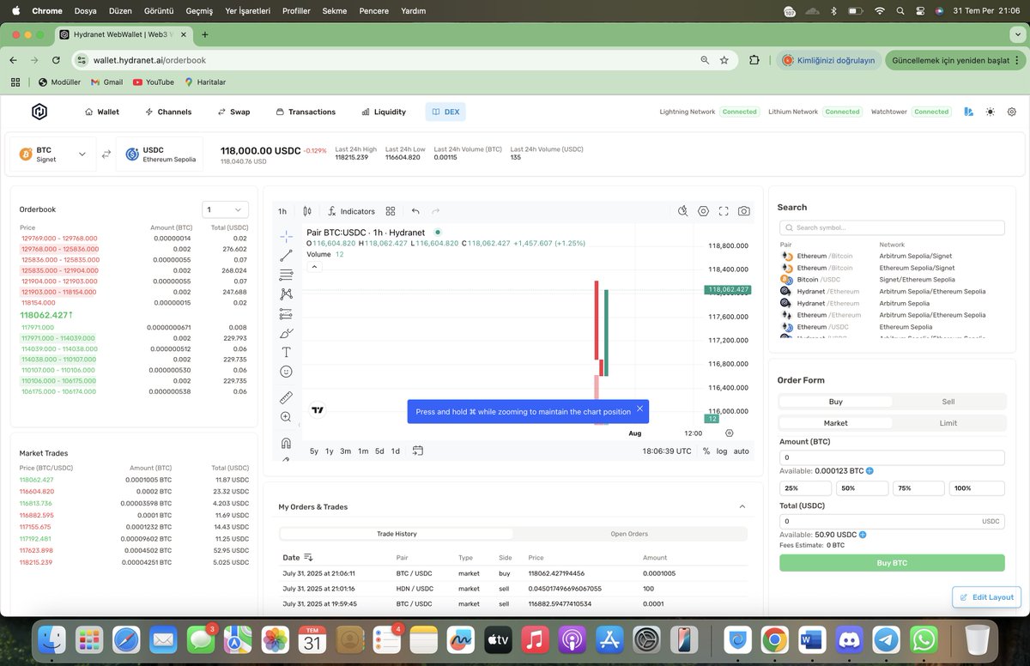
Task: Select the crosshair cursor tool in chart
Action: pos(286,235)
